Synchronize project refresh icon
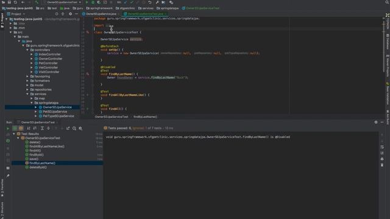Viewport: 390px width, 219px height. pyautogui.click(x=15, y=2)
